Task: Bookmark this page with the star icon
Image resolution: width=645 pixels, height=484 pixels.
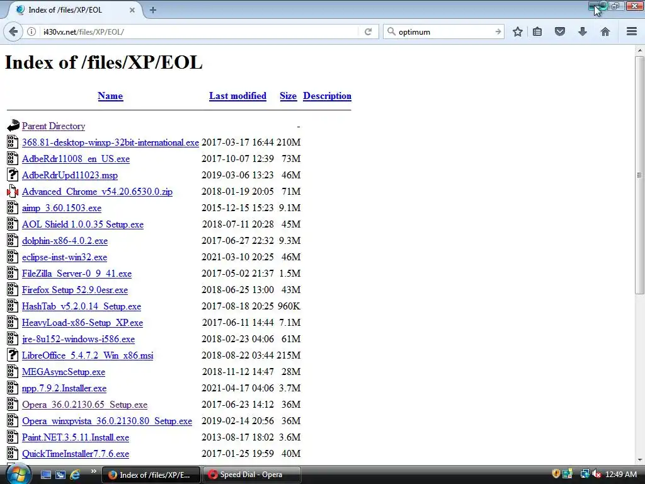Action: 518,32
